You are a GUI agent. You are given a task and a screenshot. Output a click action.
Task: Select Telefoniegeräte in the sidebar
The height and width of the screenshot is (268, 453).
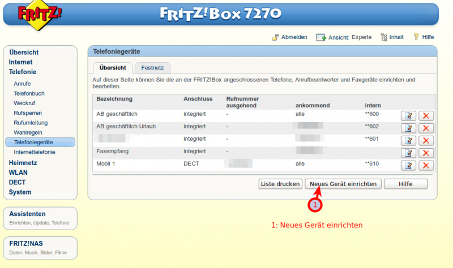tap(40, 142)
